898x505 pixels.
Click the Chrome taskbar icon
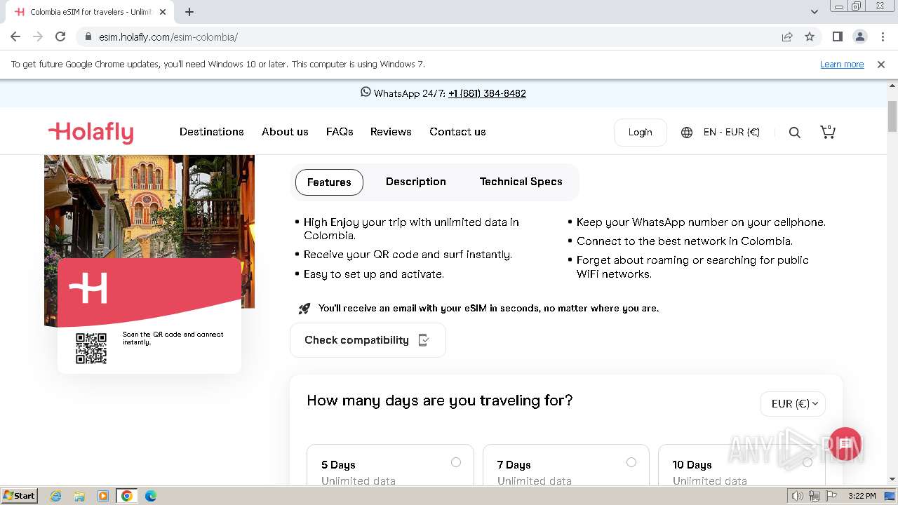(x=127, y=496)
